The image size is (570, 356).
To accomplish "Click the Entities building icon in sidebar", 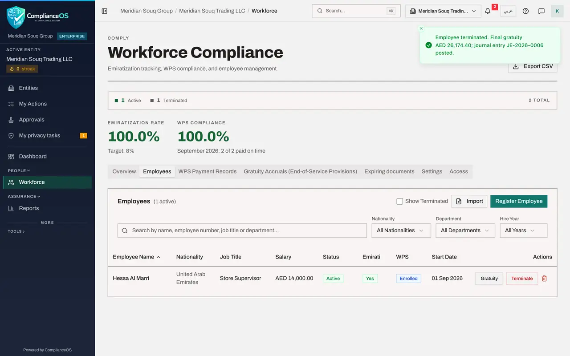I will (11, 88).
